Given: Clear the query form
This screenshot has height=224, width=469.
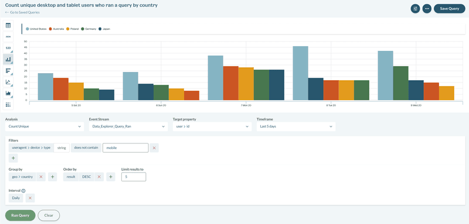Looking at the screenshot, I should (49, 215).
